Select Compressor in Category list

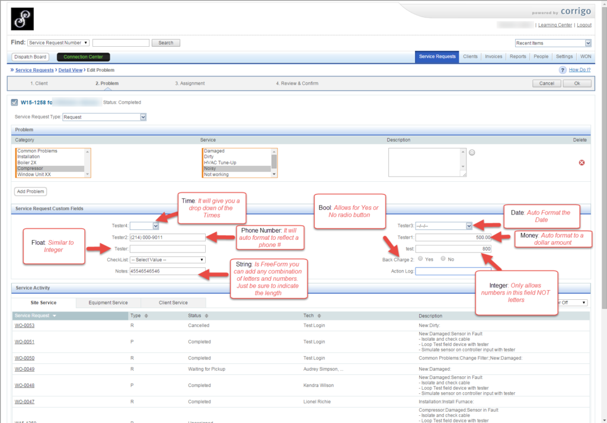[x=50, y=169]
